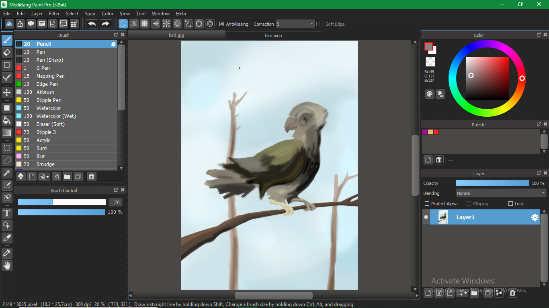The width and height of the screenshot is (549, 308).
Task: Hide Layer1 using visibility dot
Action: coord(426,217)
